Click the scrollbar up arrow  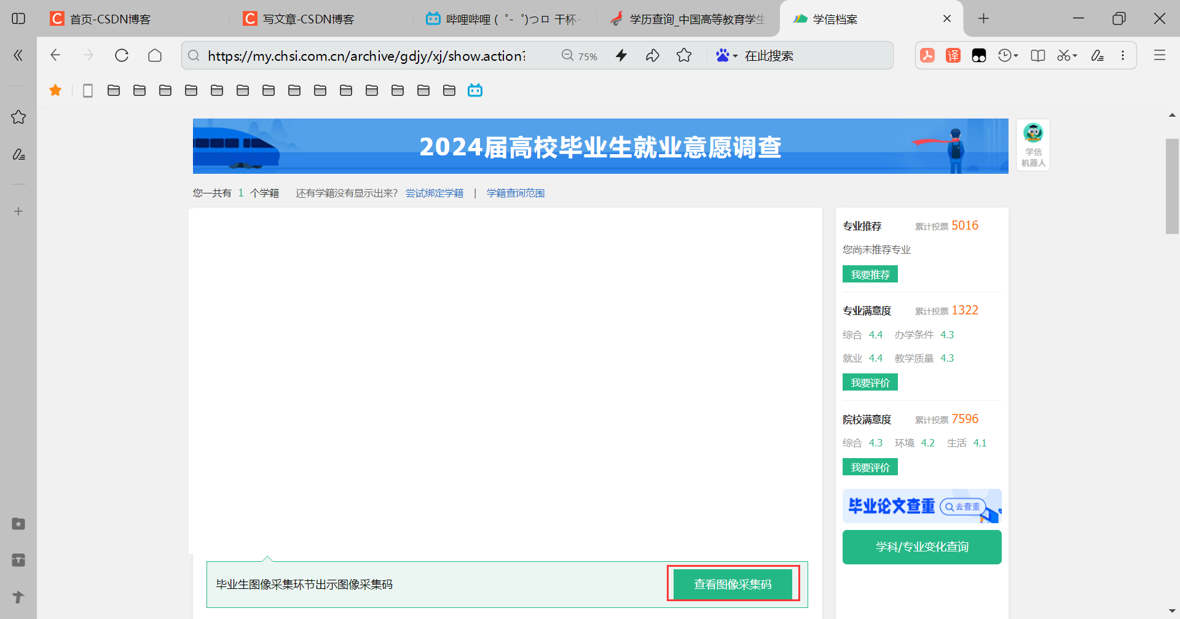pyautogui.click(x=1172, y=115)
